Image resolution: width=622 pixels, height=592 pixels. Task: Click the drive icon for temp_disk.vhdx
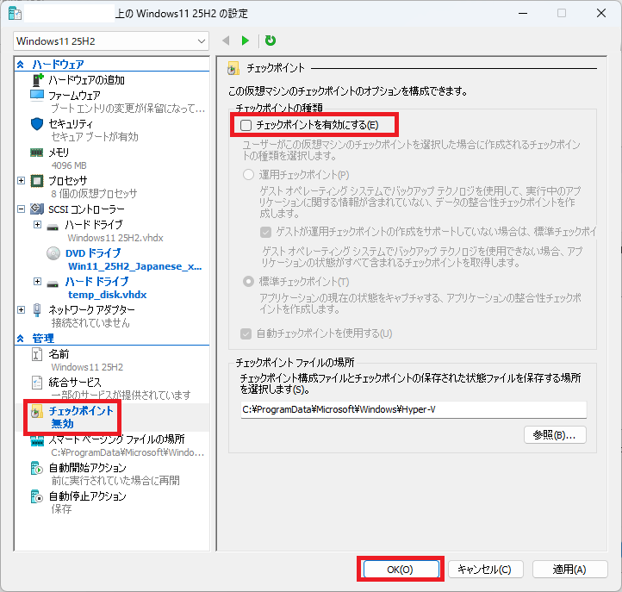pyautogui.click(x=53, y=284)
